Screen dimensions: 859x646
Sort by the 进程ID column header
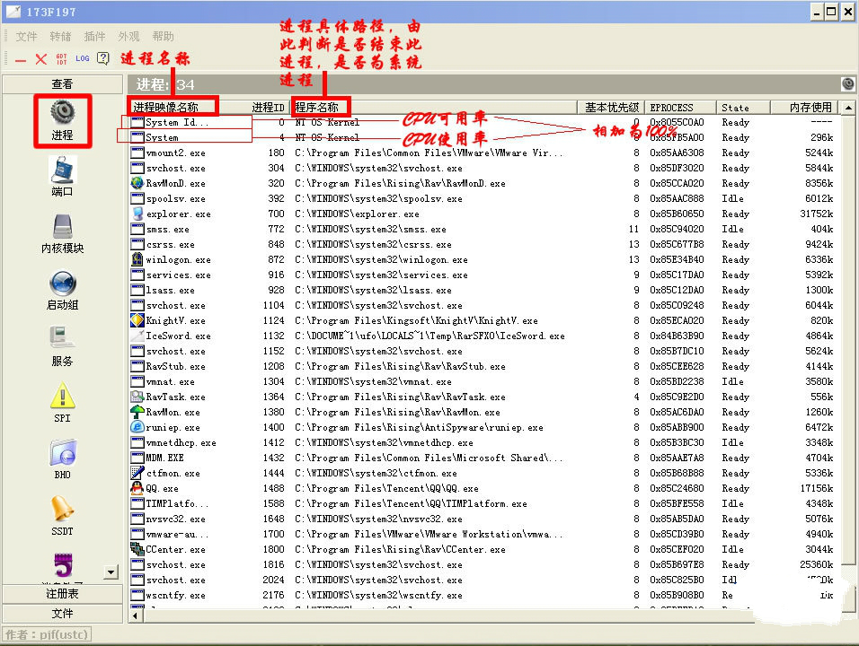click(x=267, y=107)
